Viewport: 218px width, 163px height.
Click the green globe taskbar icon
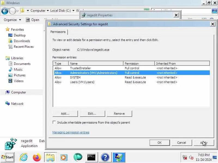click(x=78, y=157)
